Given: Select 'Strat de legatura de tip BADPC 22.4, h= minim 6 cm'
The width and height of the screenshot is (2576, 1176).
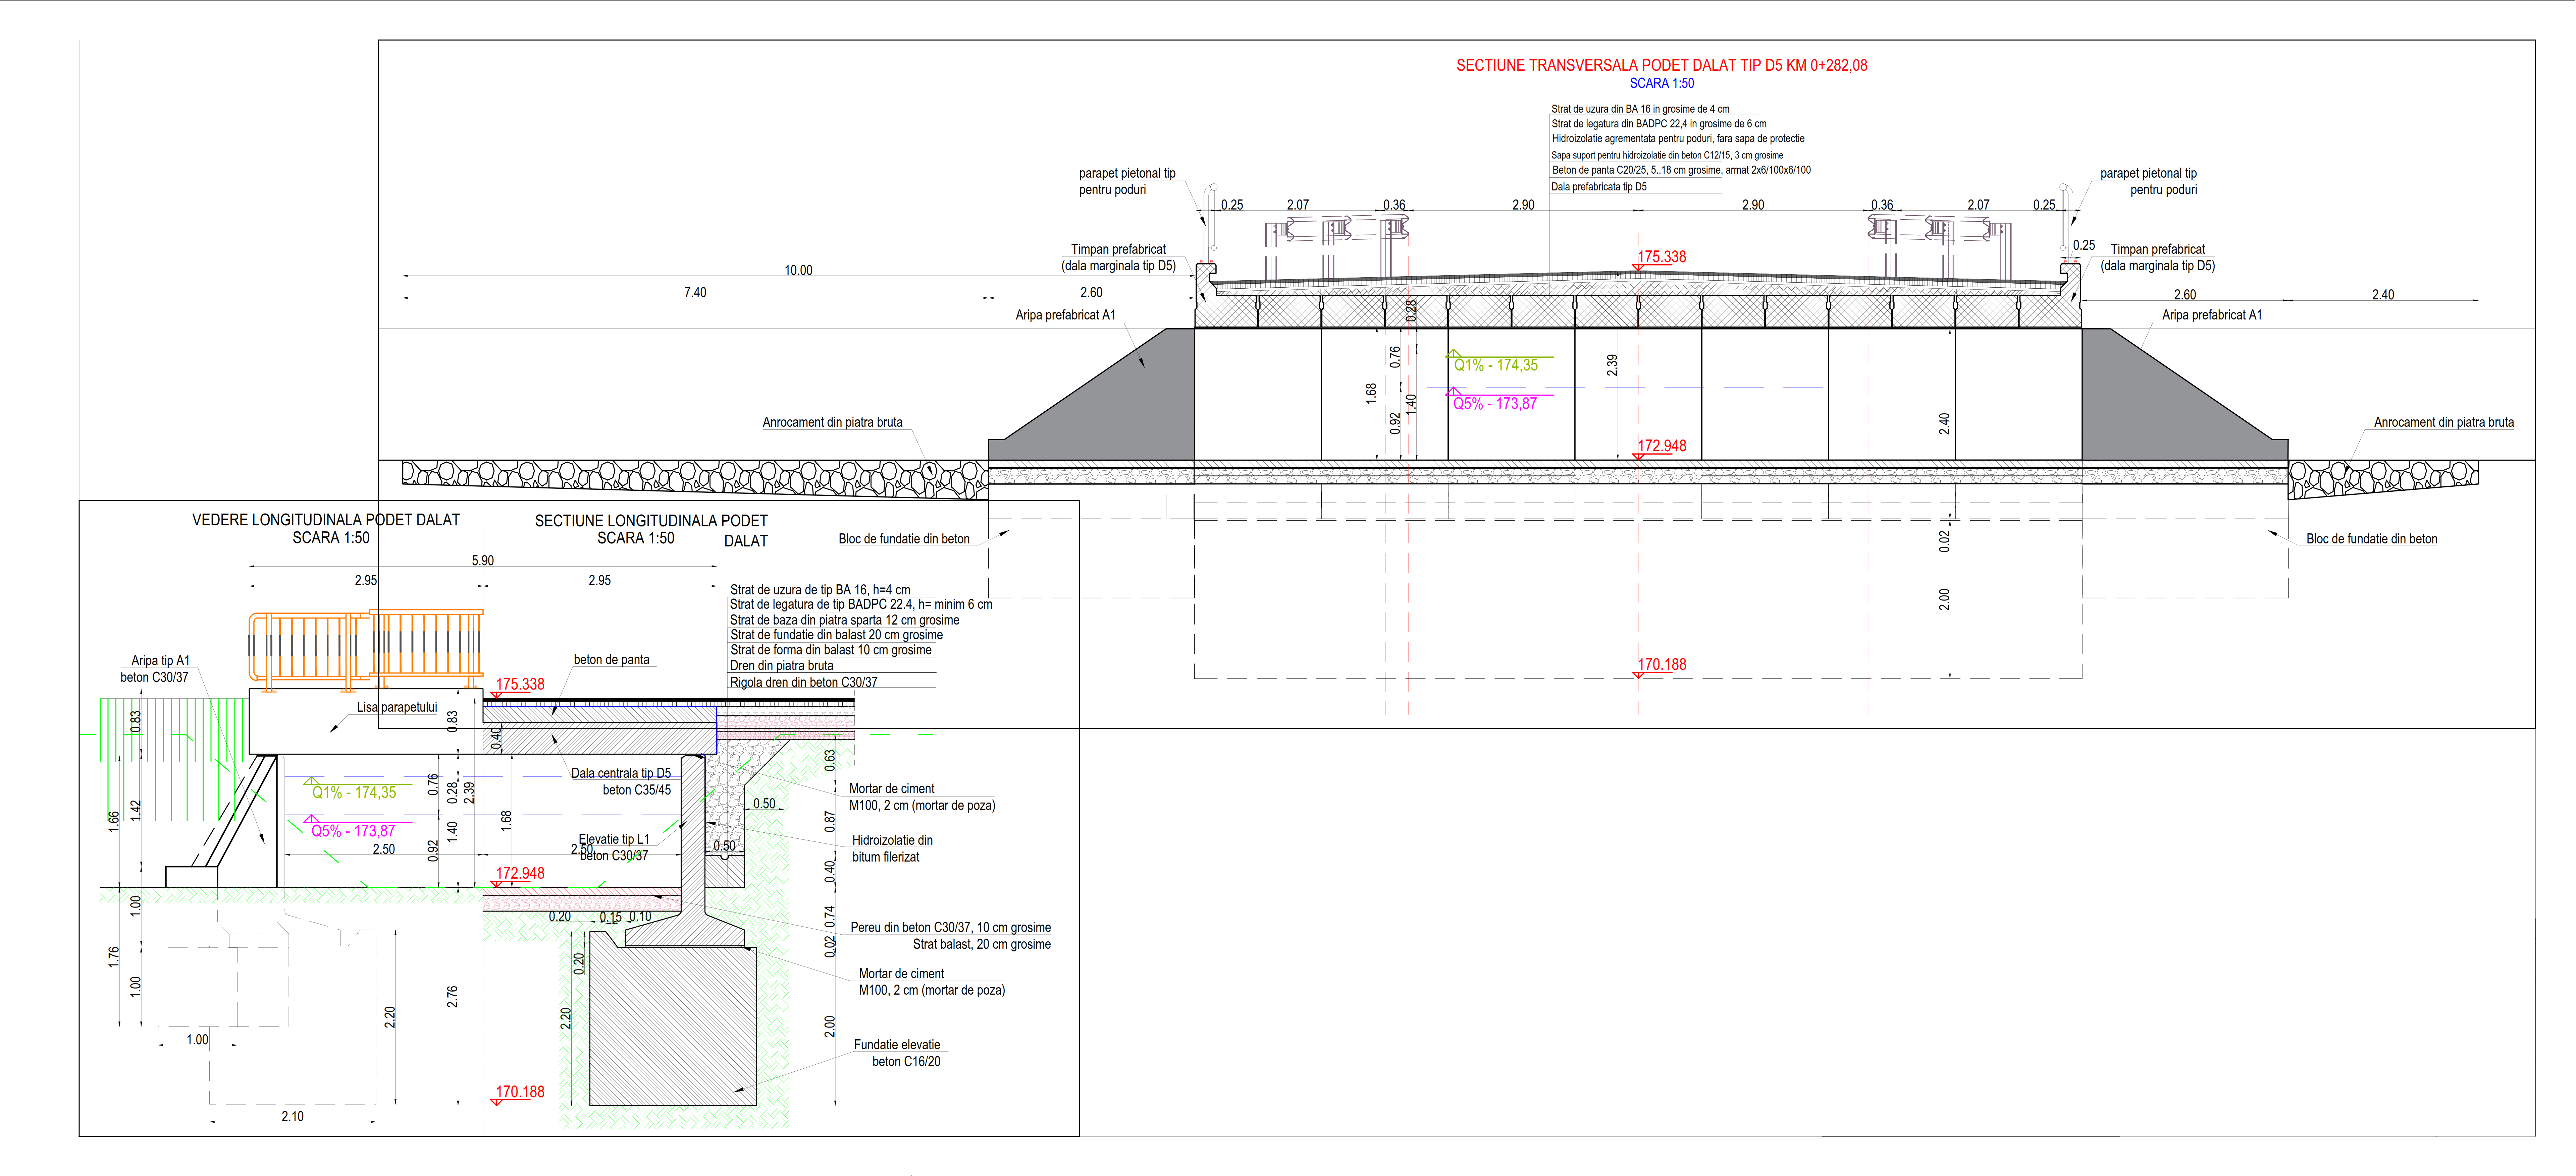Looking at the screenshot, I should (x=861, y=604).
